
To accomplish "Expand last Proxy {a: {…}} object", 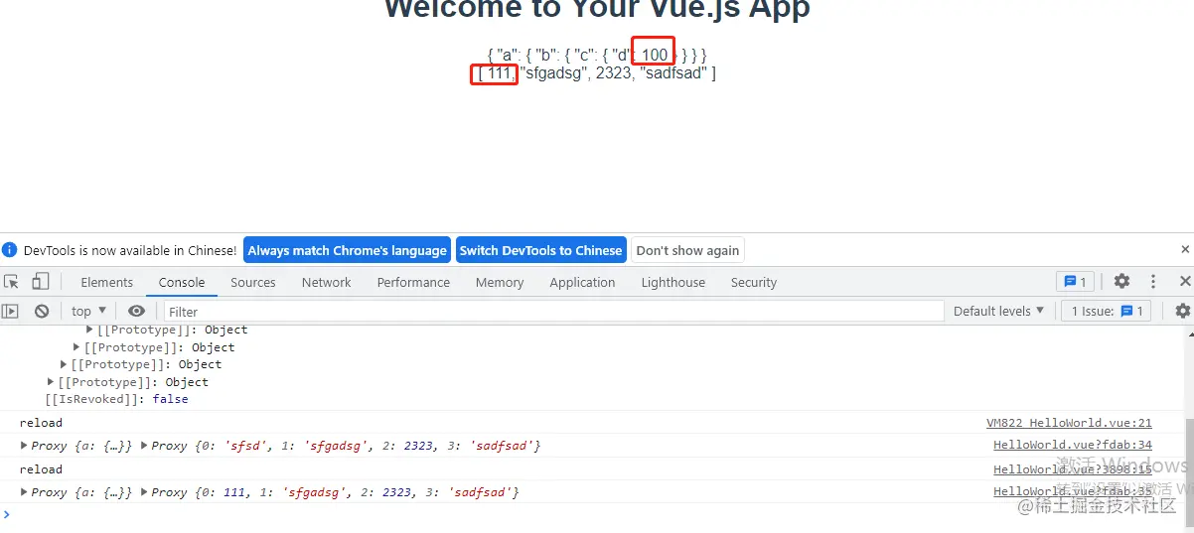I will (25, 492).
